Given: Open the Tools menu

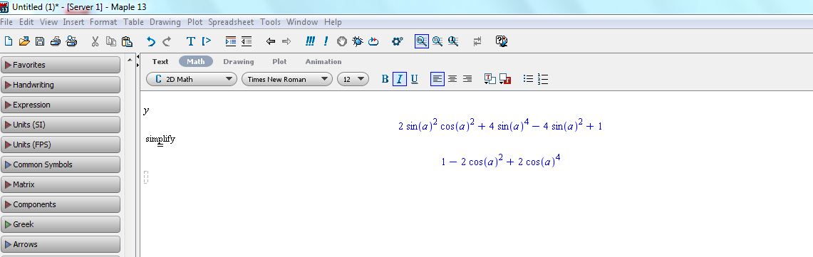Looking at the screenshot, I should click(x=270, y=22).
